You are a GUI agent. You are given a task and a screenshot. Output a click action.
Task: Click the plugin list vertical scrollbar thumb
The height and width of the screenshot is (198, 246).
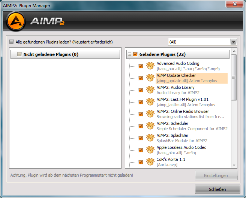click(234, 77)
